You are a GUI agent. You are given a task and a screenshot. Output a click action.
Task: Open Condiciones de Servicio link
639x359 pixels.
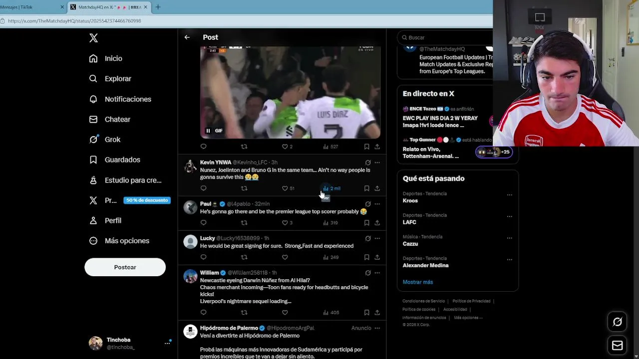pyautogui.click(x=423, y=301)
